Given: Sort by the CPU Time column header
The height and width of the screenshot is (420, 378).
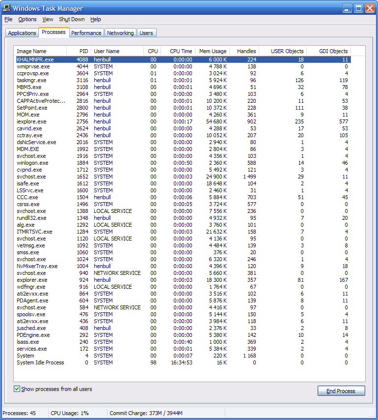Looking at the screenshot, I should (x=178, y=51).
